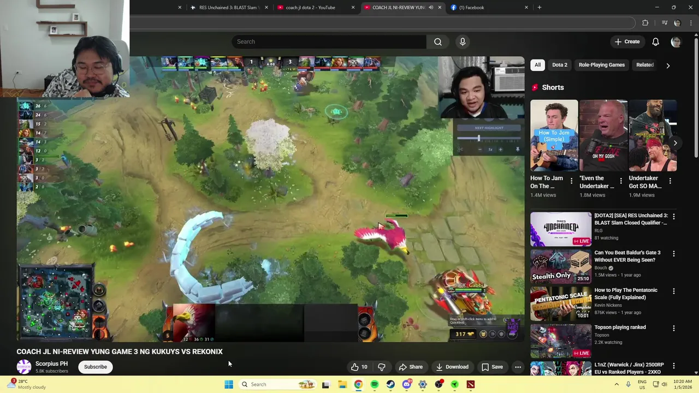Open the taskbar clock showing 10:20 AM
Viewport: 699px width, 393px height.
coord(683,384)
